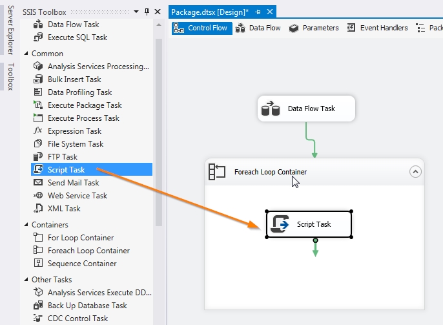Open the Server Explorer side tab
The width and height of the screenshot is (443, 325).
pyautogui.click(x=10, y=30)
